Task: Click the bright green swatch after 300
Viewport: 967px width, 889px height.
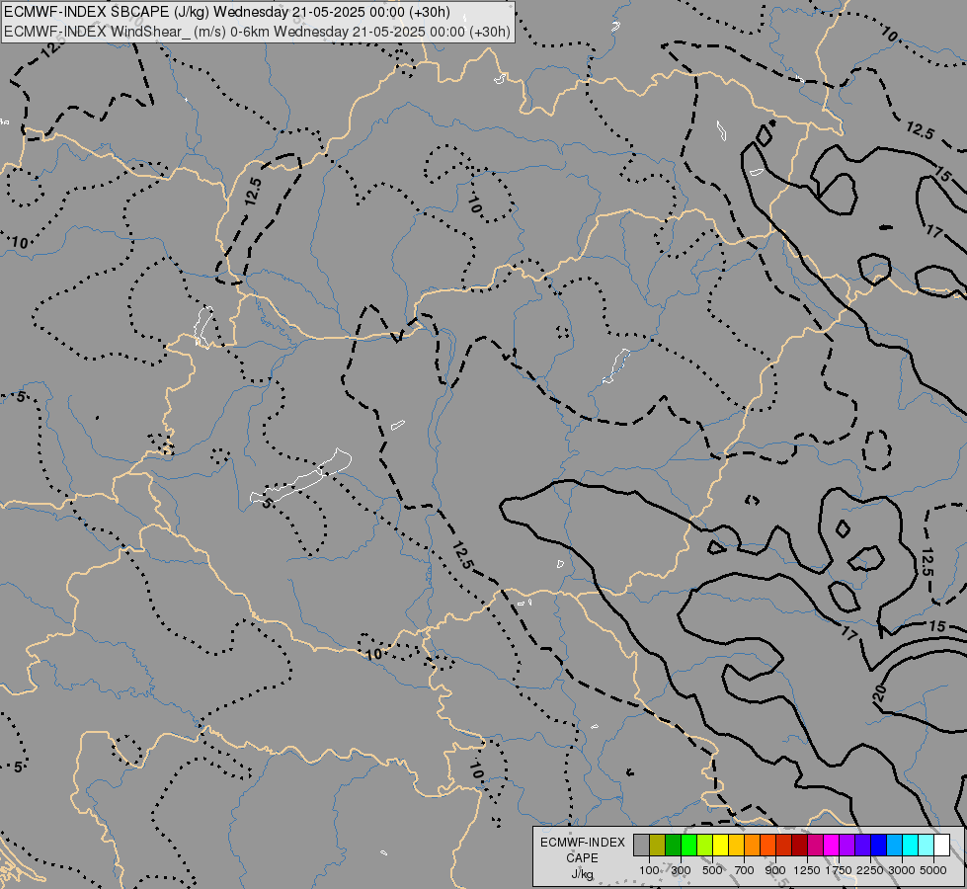Action: (688, 845)
